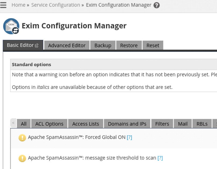
Task: Go to Service Configuration breadcrumb
Action: (56, 5)
